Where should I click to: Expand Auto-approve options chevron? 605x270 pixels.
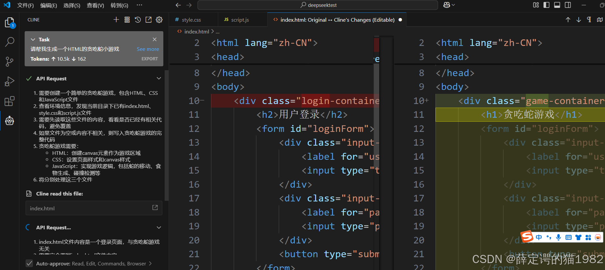click(151, 263)
